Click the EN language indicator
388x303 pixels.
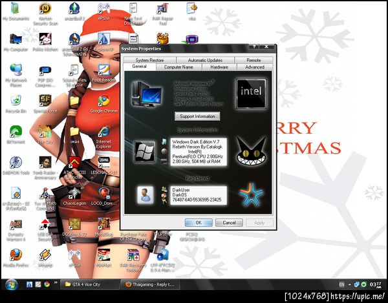coord(341,284)
